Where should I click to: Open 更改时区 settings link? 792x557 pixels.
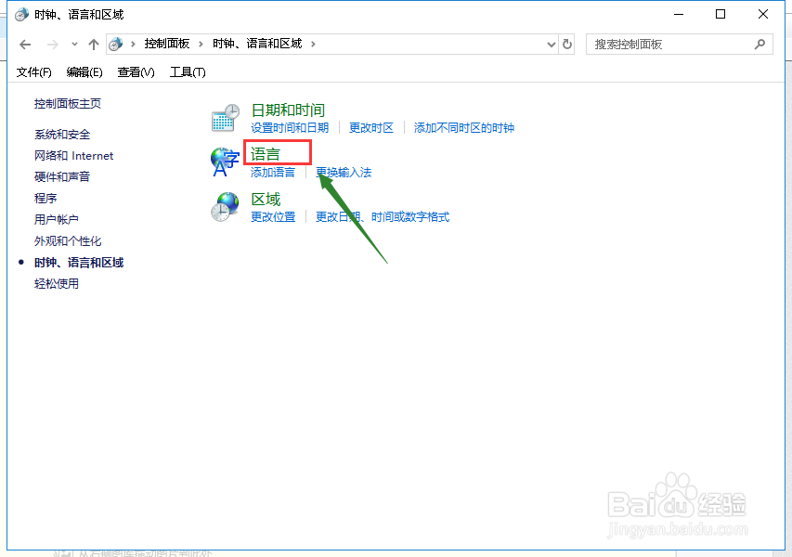pyautogui.click(x=370, y=127)
